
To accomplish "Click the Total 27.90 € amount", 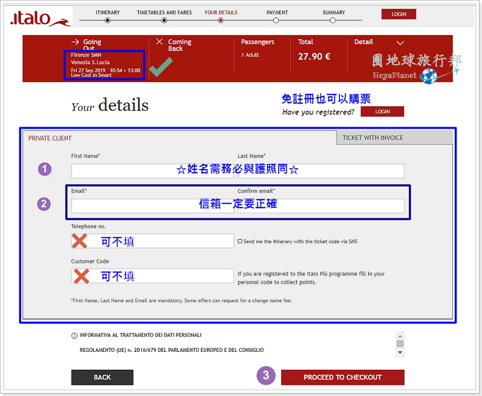I will click(314, 57).
